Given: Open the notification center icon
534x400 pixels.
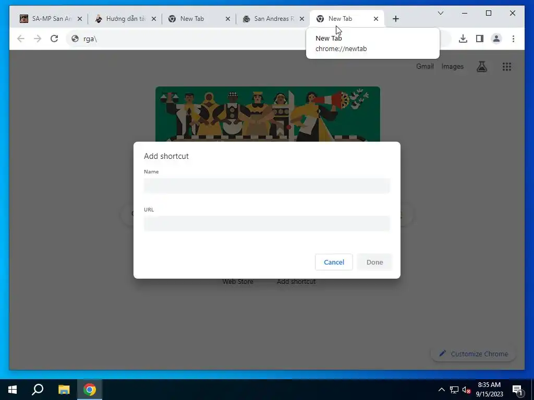Looking at the screenshot, I should click(517, 390).
